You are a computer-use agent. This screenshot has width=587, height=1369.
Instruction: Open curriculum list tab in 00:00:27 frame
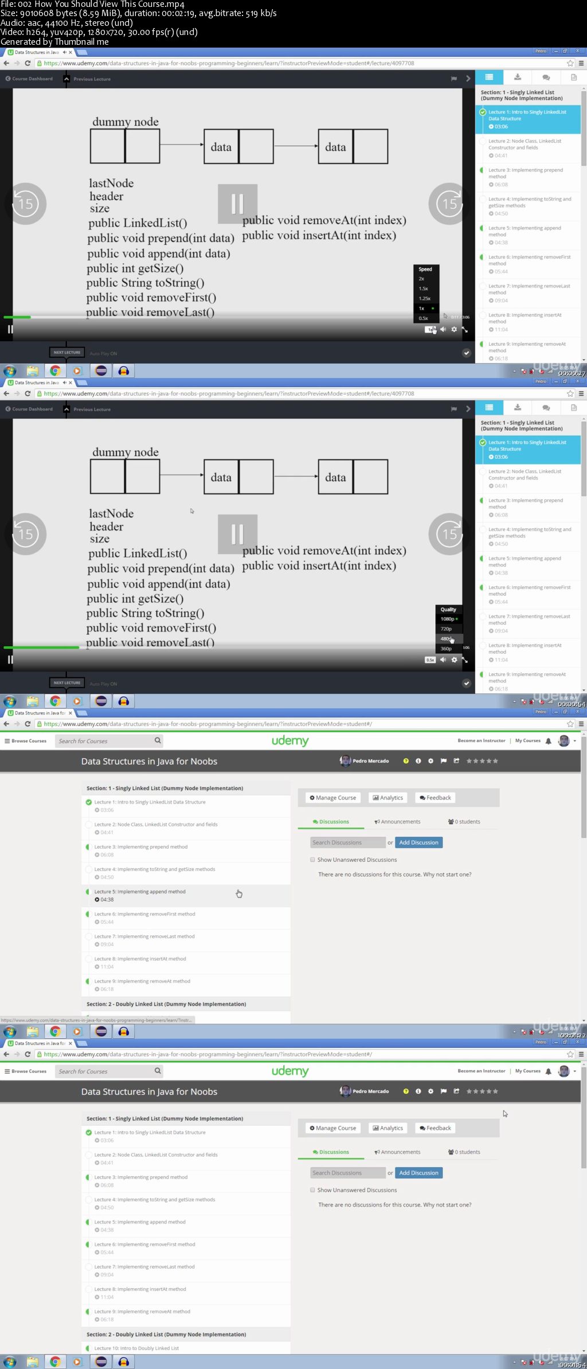pyautogui.click(x=489, y=77)
